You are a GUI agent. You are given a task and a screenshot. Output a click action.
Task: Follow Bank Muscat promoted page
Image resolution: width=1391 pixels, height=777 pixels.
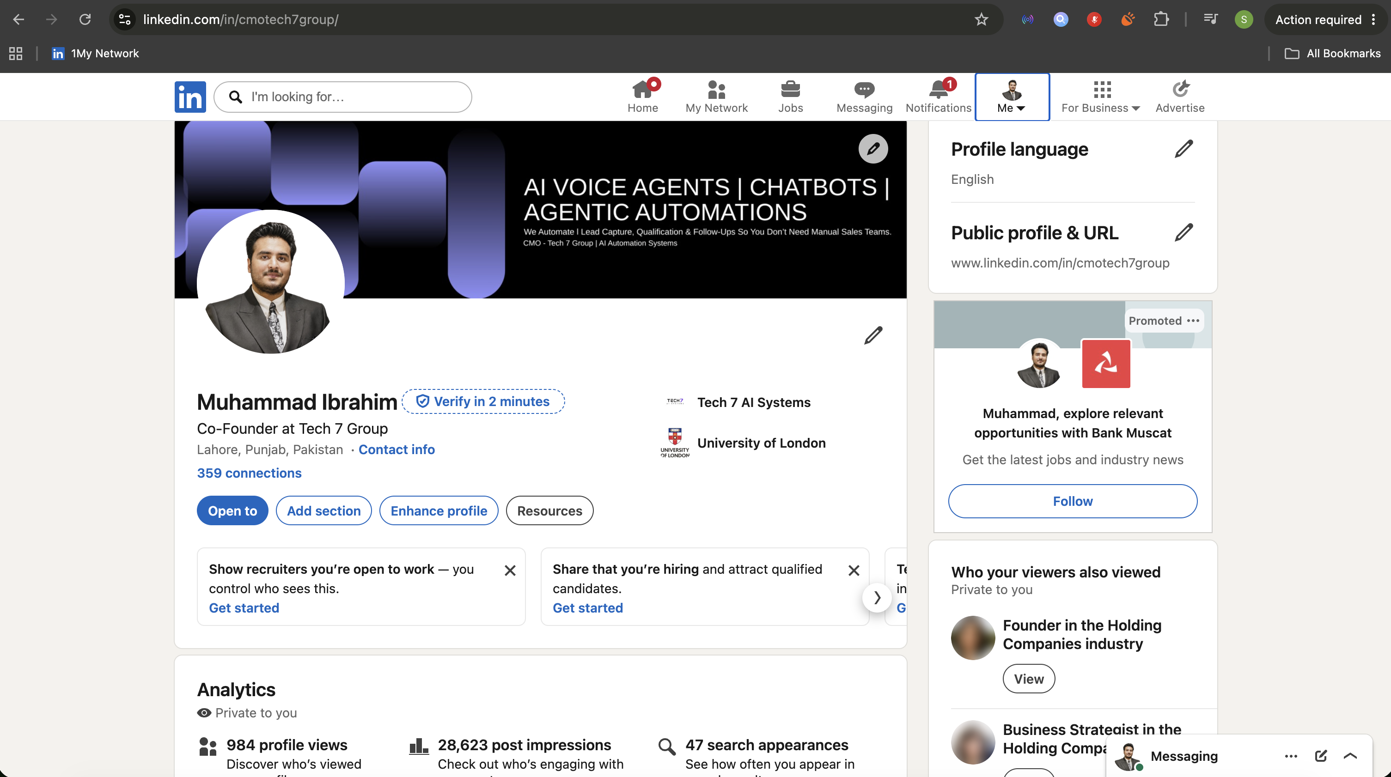coord(1073,501)
